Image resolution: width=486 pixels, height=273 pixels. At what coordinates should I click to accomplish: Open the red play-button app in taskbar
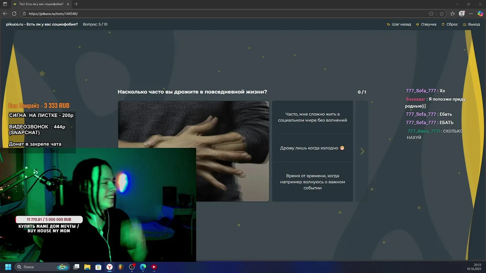pyautogui.click(x=154, y=267)
